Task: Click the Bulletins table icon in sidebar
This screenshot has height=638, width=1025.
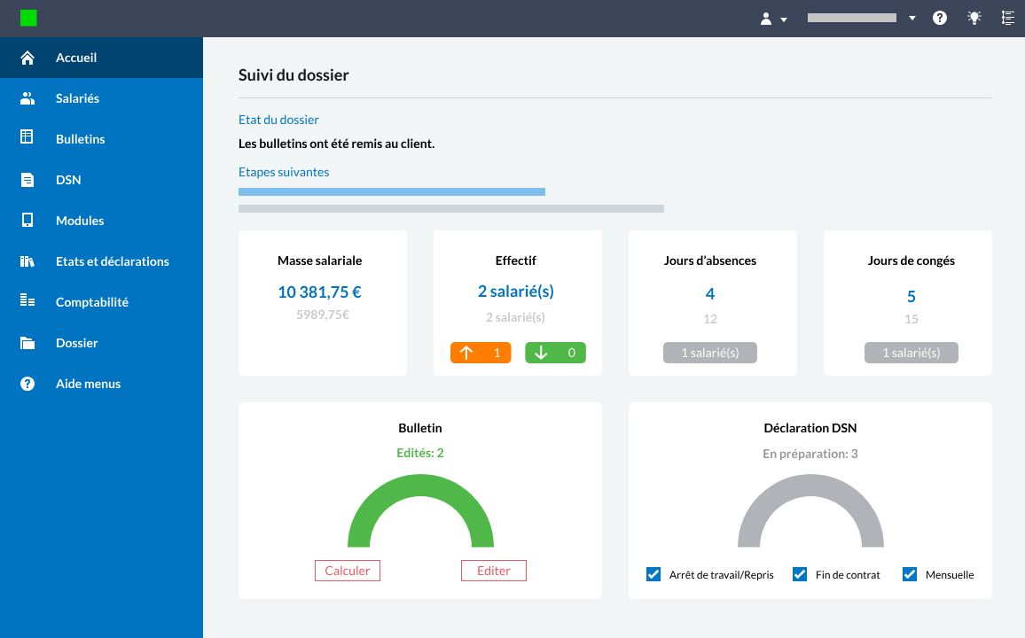Action: [27, 138]
